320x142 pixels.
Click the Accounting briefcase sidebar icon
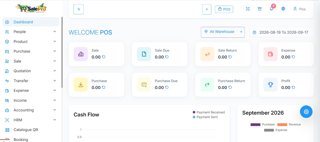pyautogui.click(x=7, y=110)
